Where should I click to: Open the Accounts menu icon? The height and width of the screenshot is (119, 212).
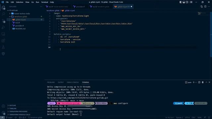tap(3, 106)
